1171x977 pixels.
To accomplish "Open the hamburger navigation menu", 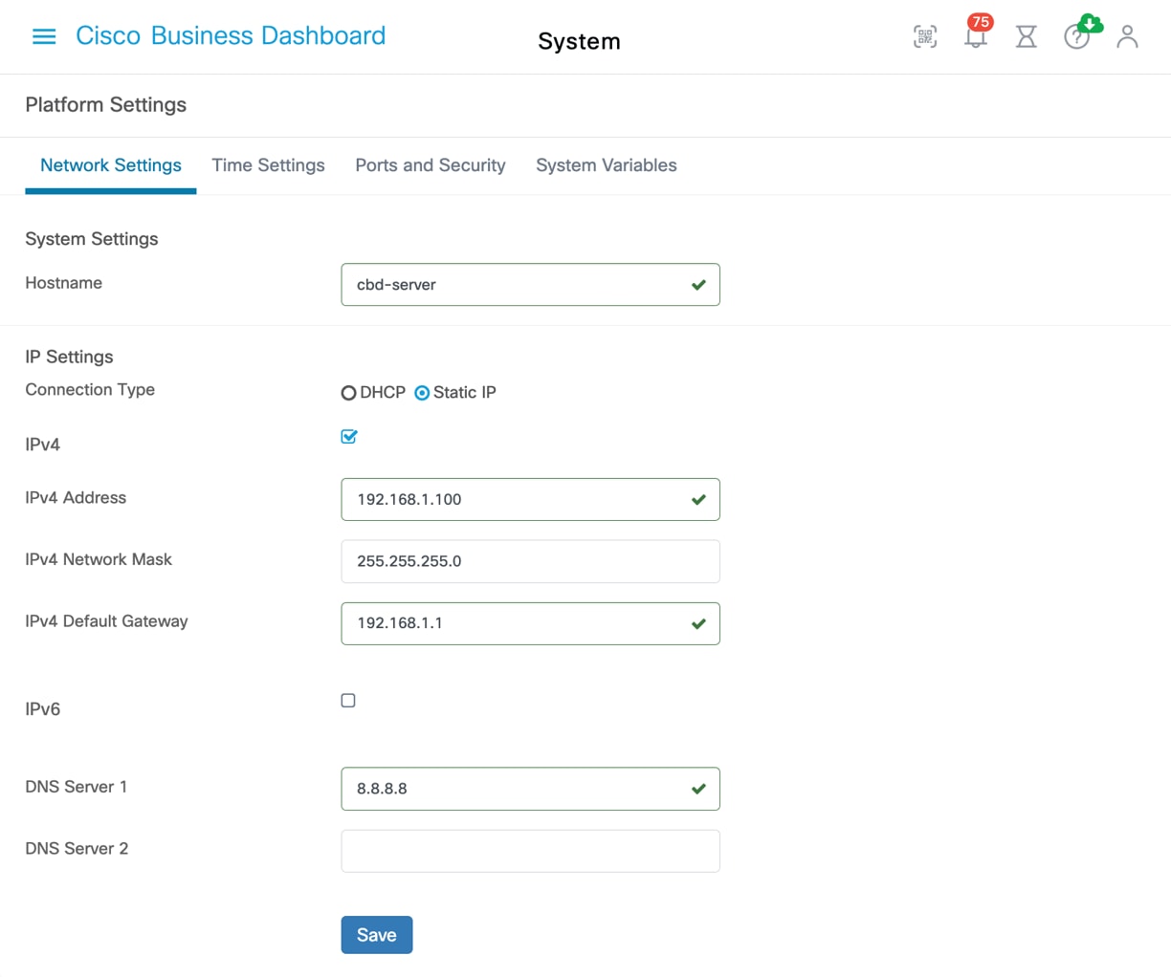I will (44, 36).
